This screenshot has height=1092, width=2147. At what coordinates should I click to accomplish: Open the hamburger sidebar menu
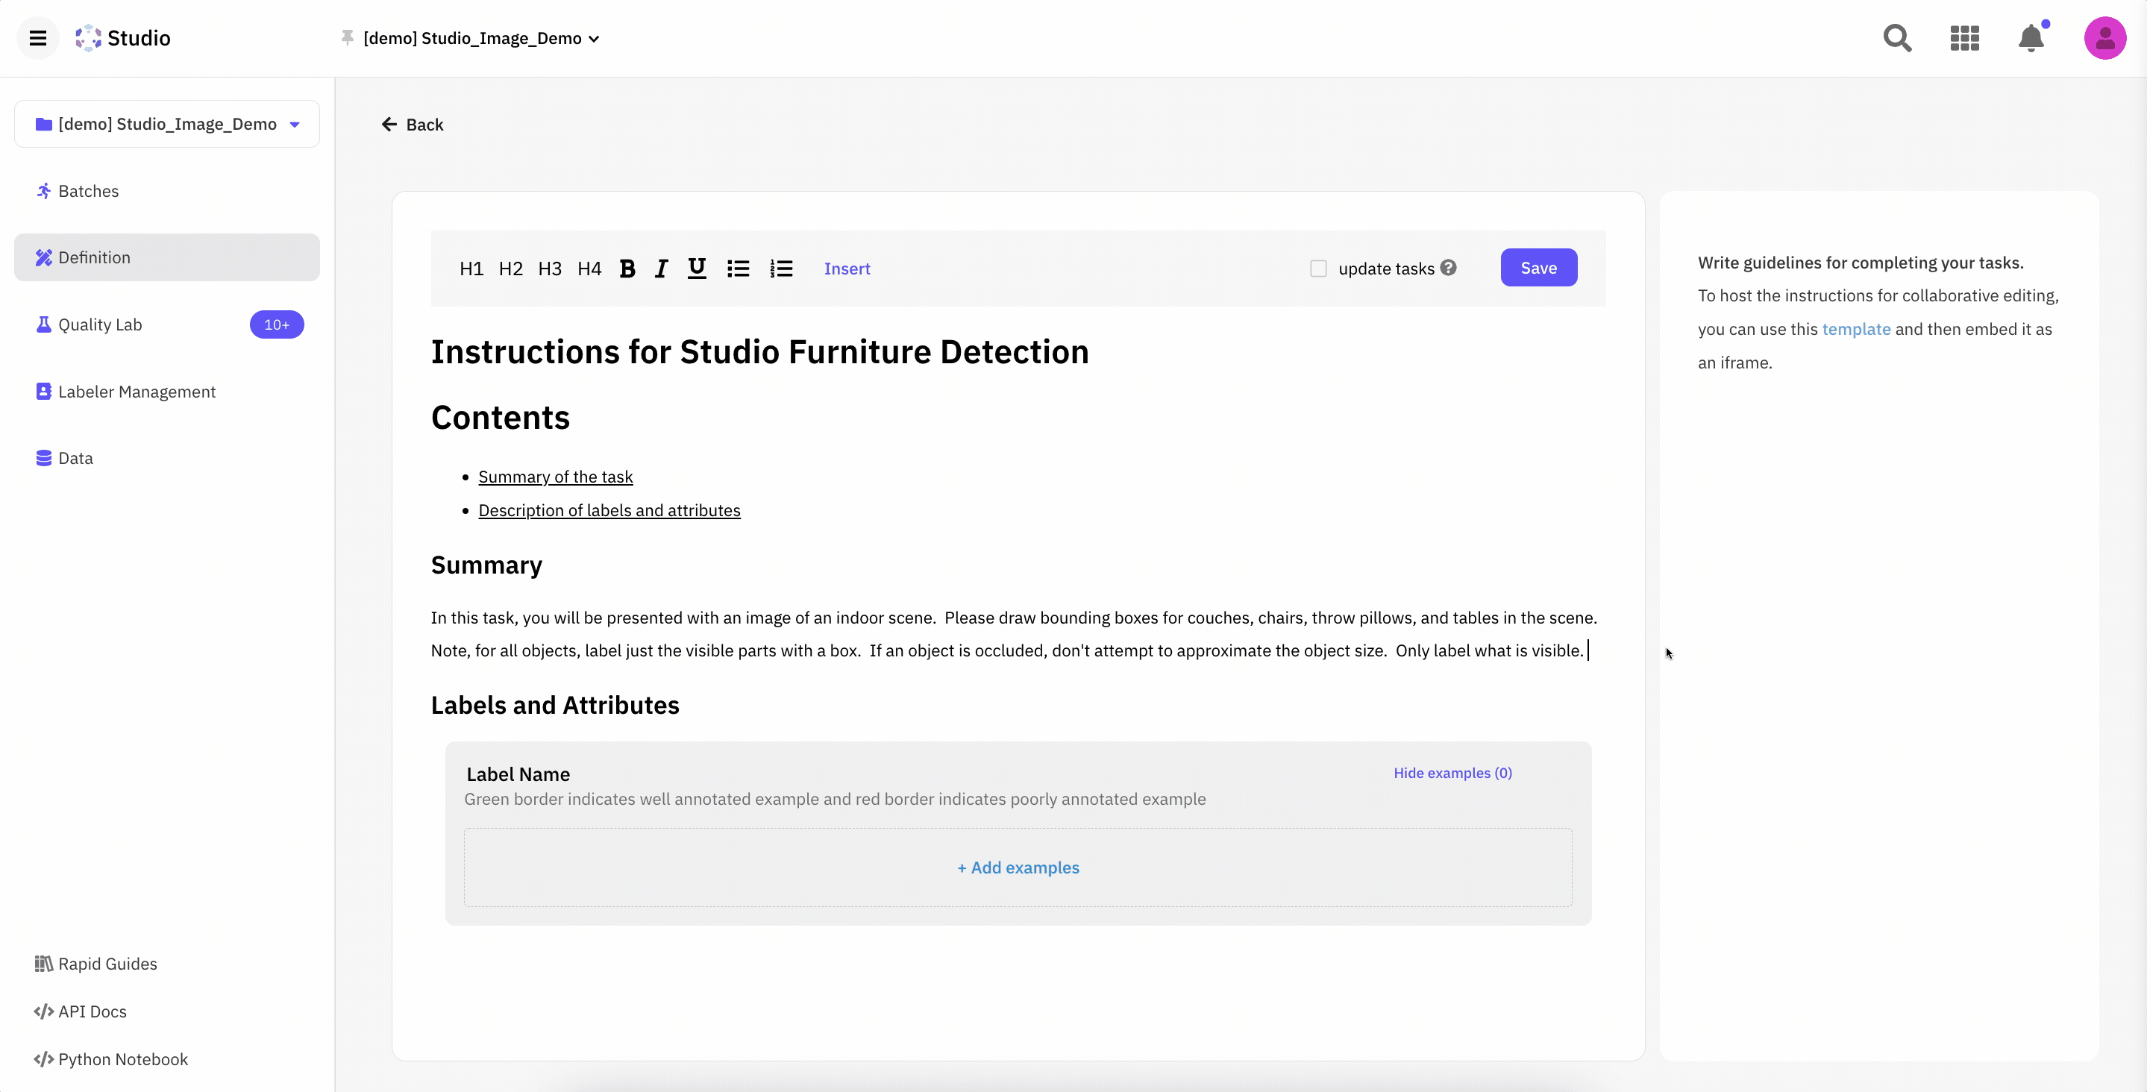coord(37,38)
